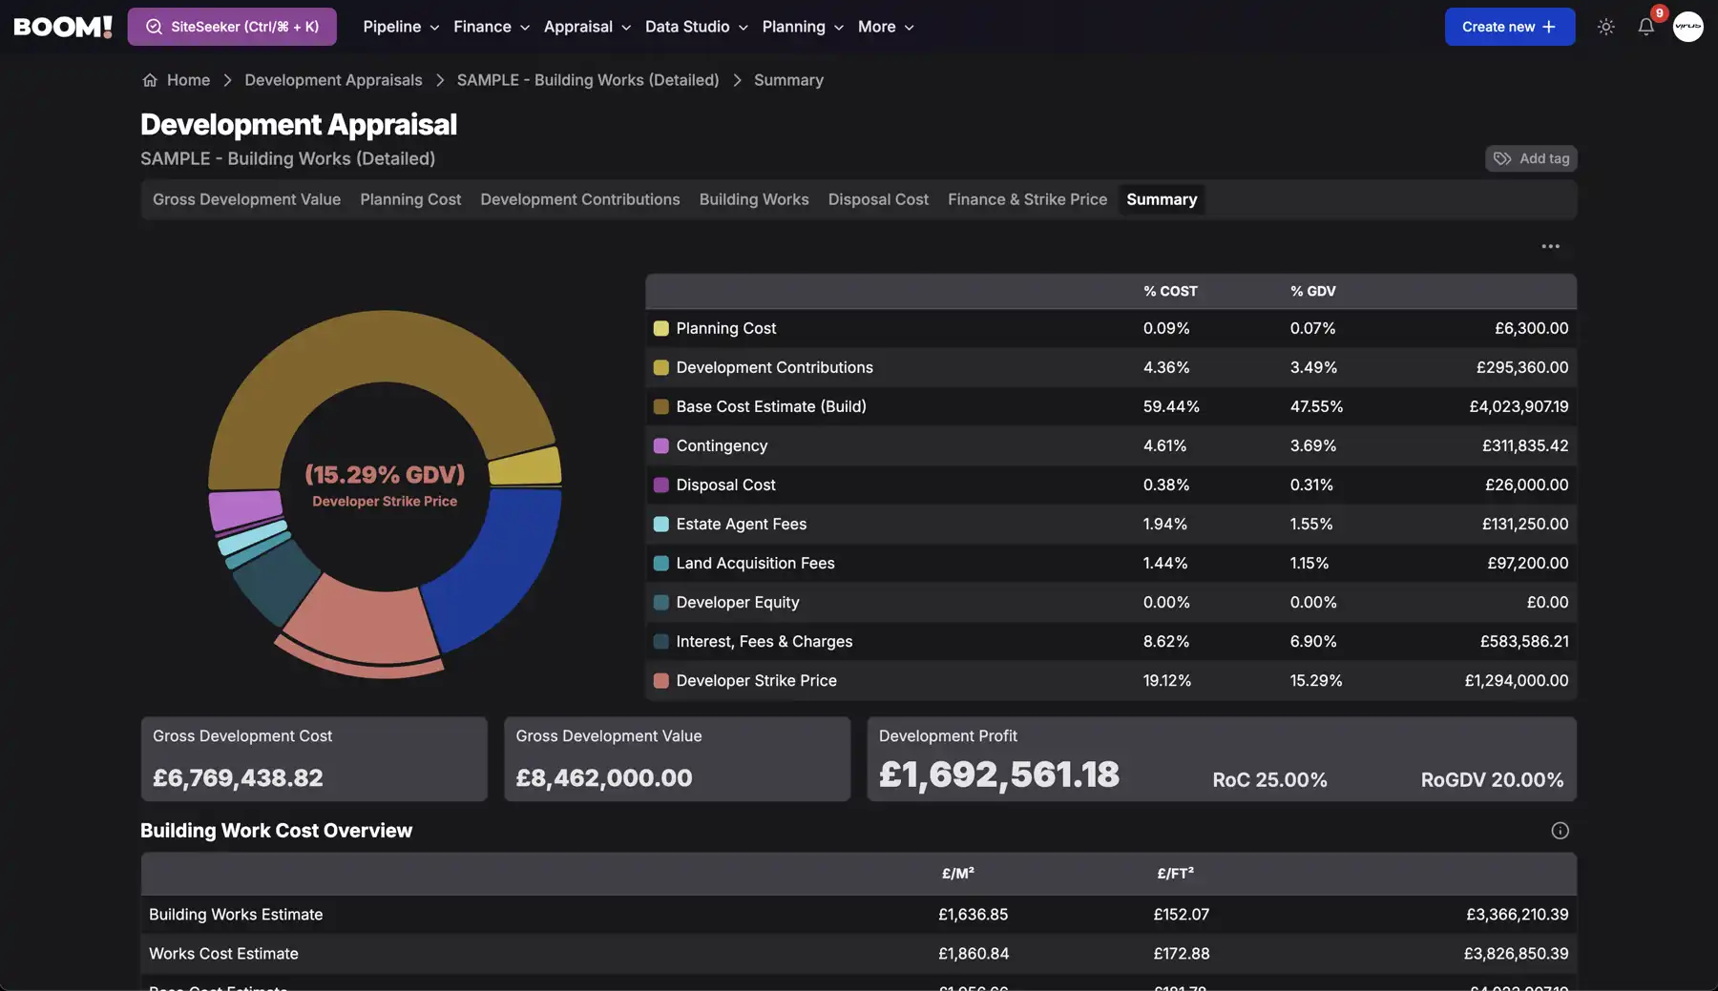Open the Pipeline menu
The height and width of the screenshot is (991, 1718).
401,27
